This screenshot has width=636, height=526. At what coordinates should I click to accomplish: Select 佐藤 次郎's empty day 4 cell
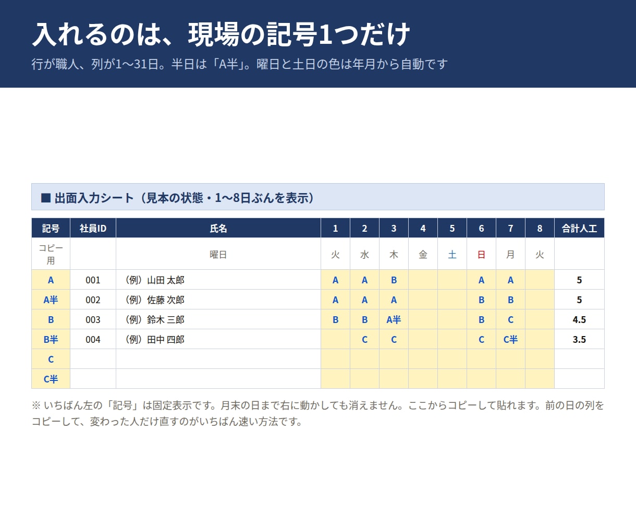pos(423,300)
